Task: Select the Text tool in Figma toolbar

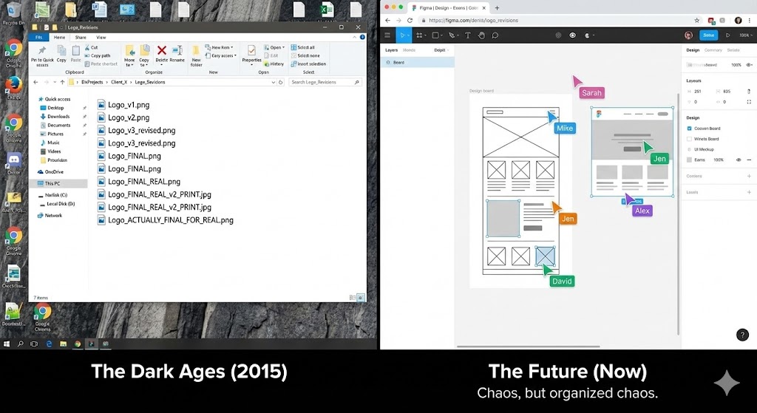Action: pyautogui.click(x=467, y=35)
